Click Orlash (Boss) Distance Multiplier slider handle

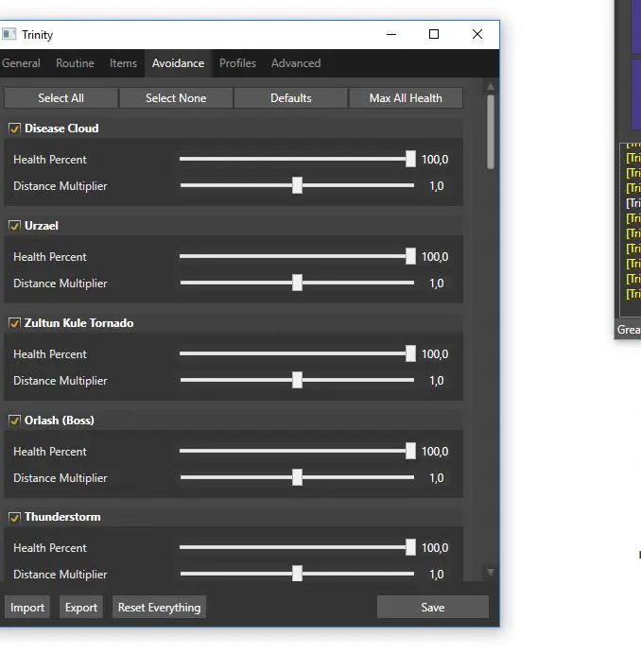point(298,477)
